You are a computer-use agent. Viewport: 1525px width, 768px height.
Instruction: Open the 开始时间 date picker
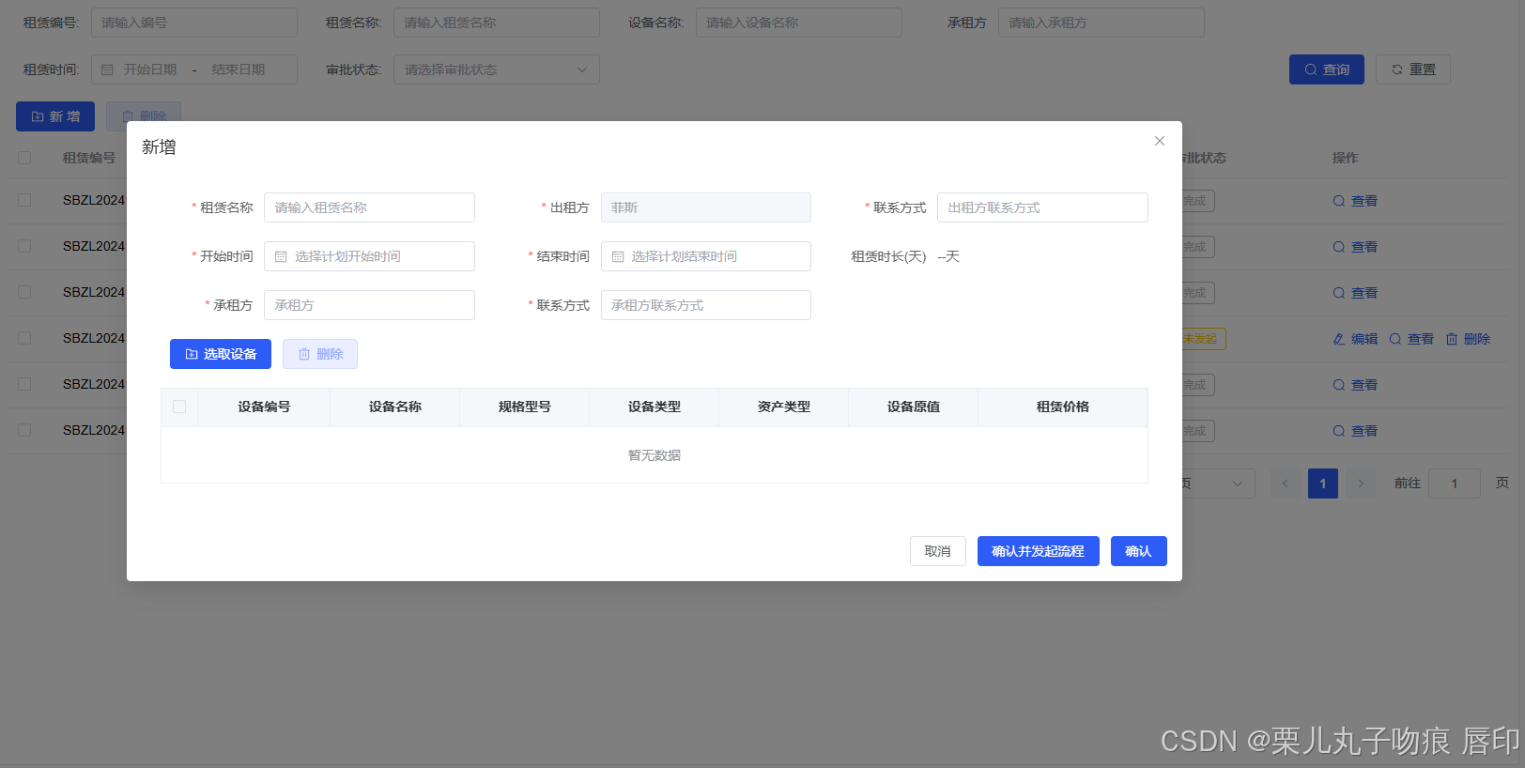click(x=369, y=256)
